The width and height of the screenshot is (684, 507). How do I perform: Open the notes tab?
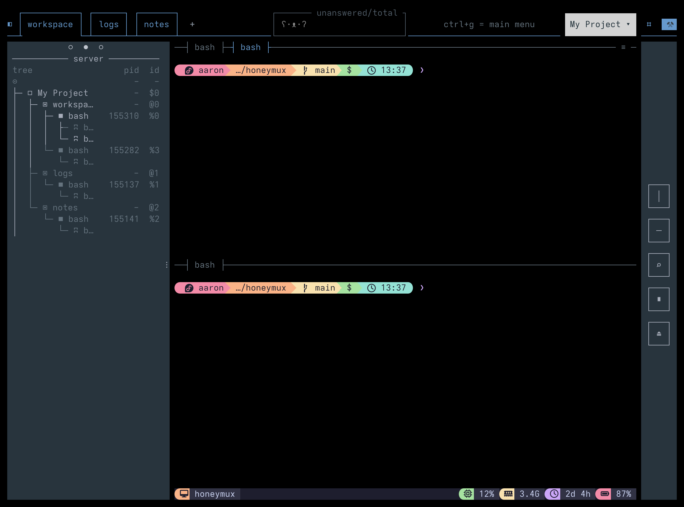point(157,24)
